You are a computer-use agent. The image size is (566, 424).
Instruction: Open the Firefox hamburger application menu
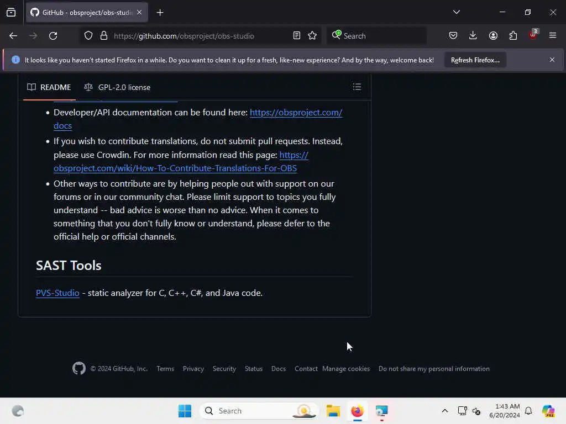[x=553, y=36]
